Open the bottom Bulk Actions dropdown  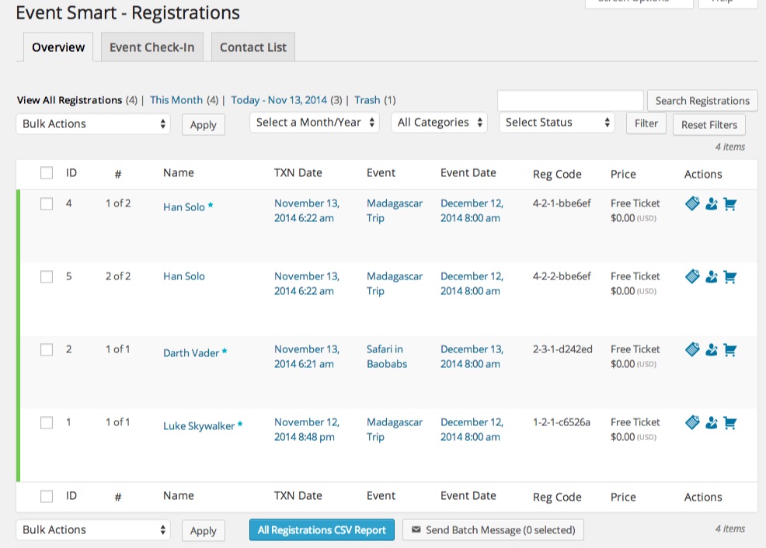tap(93, 530)
